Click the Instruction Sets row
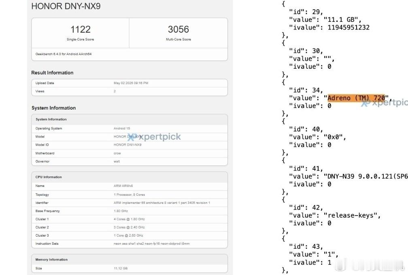 tap(130, 243)
